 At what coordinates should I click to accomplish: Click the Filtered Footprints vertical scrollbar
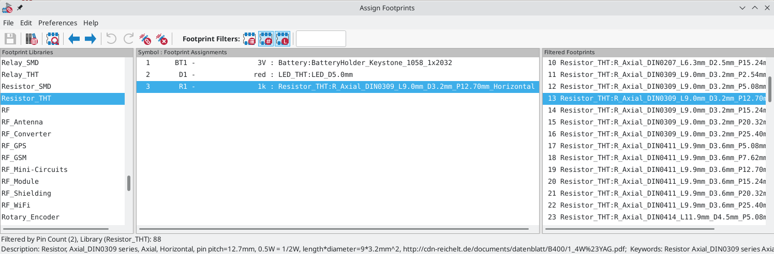(770, 89)
